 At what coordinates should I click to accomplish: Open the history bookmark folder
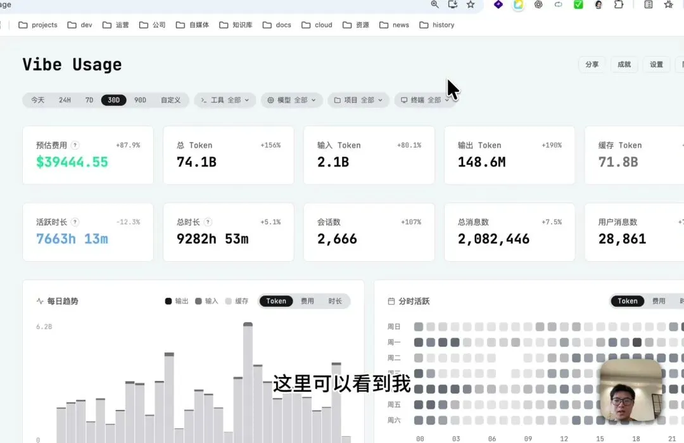tap(437, 25)
